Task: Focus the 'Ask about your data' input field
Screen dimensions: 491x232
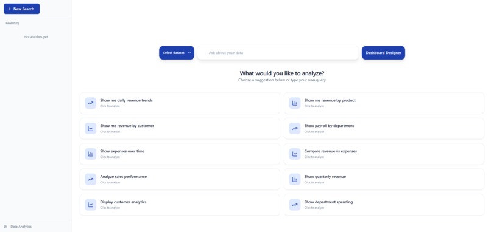Action: tap(278, 53)
